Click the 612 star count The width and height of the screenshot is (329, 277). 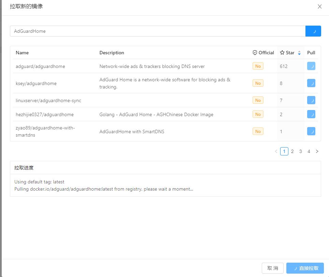284,66
